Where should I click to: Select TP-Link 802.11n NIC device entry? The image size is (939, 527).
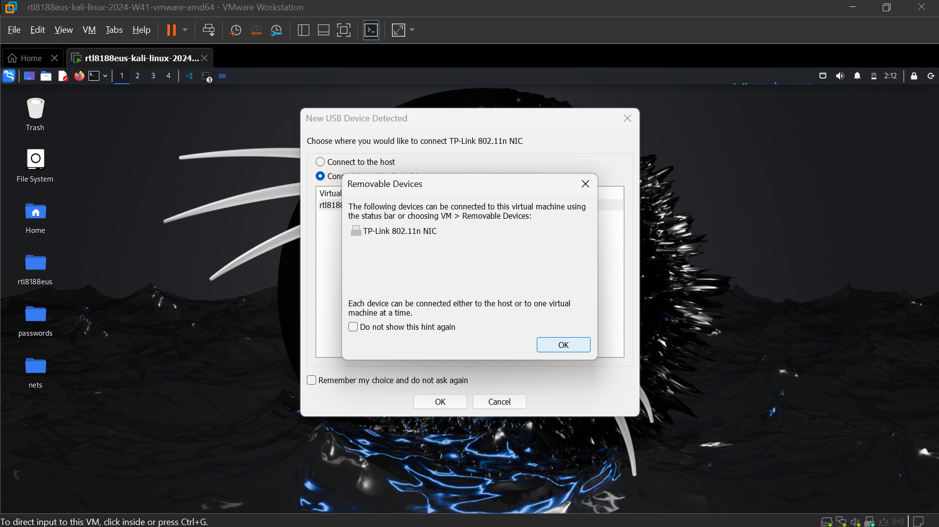(394, 231)
